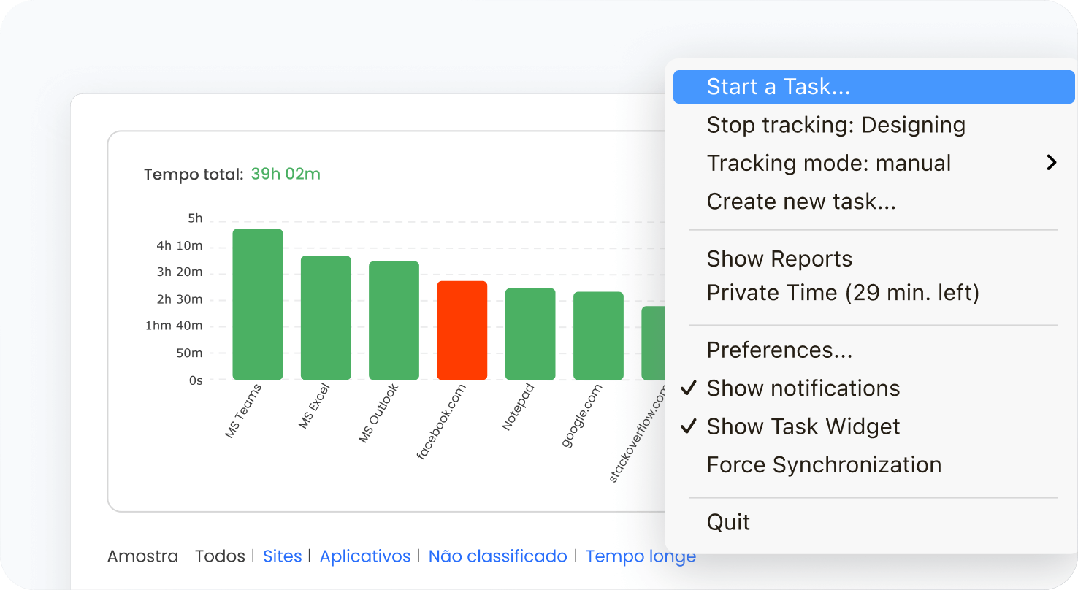Open Show Reports from menu

779,258
